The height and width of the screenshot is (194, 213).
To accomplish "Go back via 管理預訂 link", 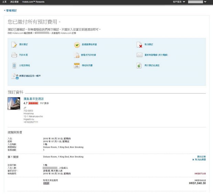I will pos(10,10).
